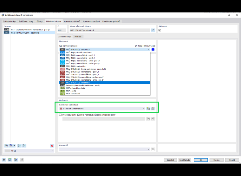Click the NS2 number field
Image resolution: width=241 pixels, height=176 pixels.
[62, 30]
